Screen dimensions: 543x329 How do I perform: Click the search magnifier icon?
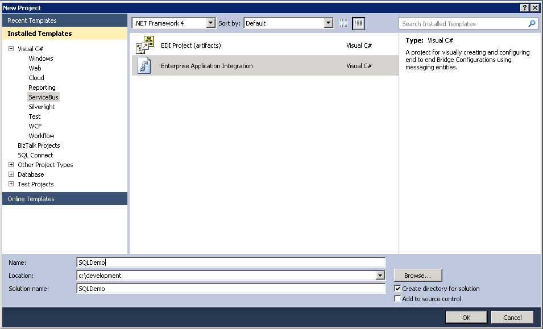[532, 24]
